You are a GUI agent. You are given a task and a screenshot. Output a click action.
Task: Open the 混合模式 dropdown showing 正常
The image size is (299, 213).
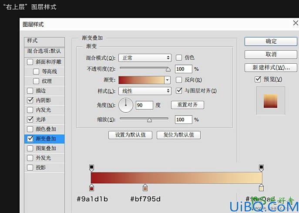click(145, 58)
